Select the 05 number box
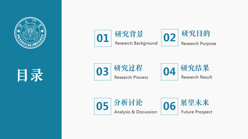Image resolution: width=248 pixels, height=139 pixels. point(102,106)
